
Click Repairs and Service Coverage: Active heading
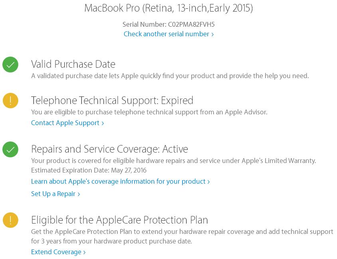pos(109,149)
